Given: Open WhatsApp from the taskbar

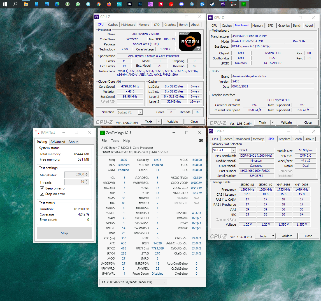Looking at the screenshot, I should (x=78, y=4).
